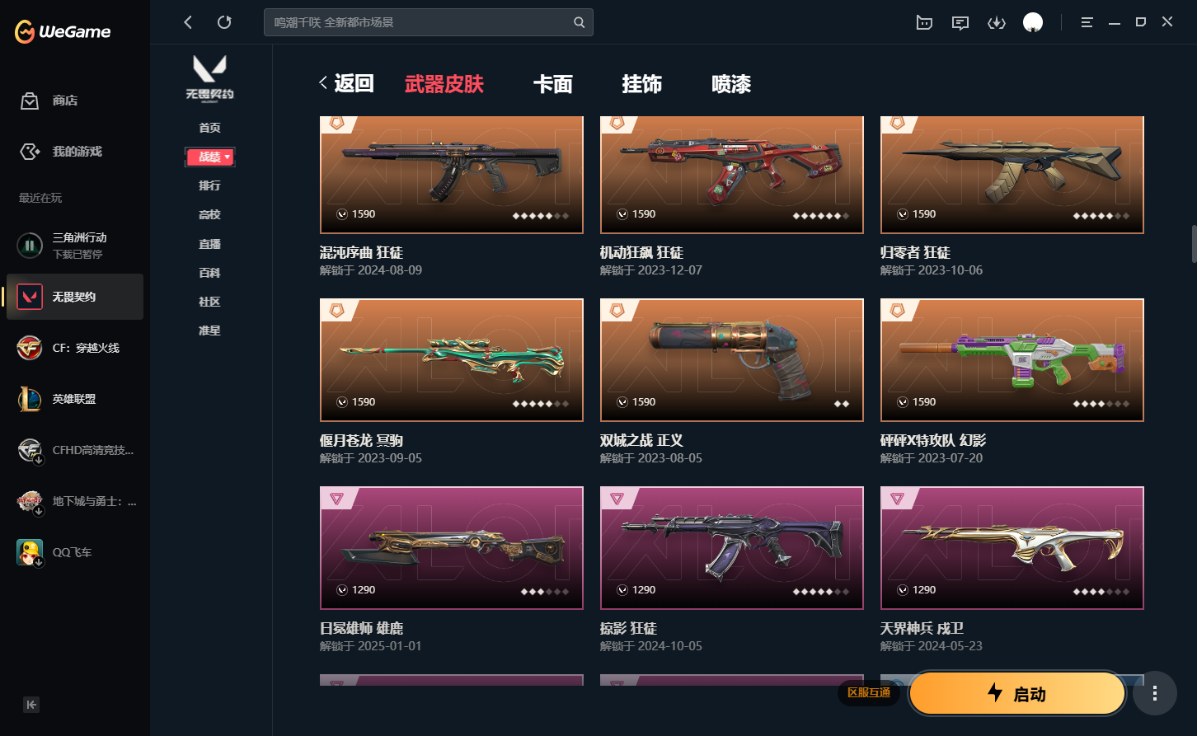
Task: Open the 商店 store icon
Action: tap(30, 101)
